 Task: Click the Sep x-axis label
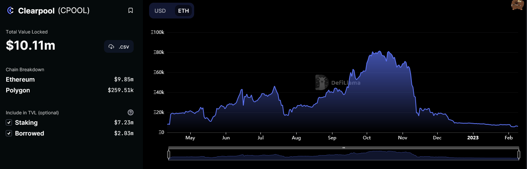click(x=332, y=138)
